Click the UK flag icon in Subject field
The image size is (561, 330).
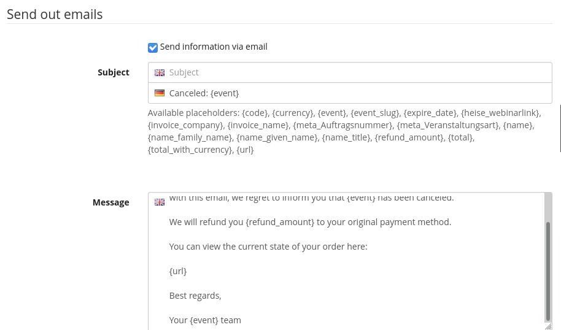coord(160,72)
